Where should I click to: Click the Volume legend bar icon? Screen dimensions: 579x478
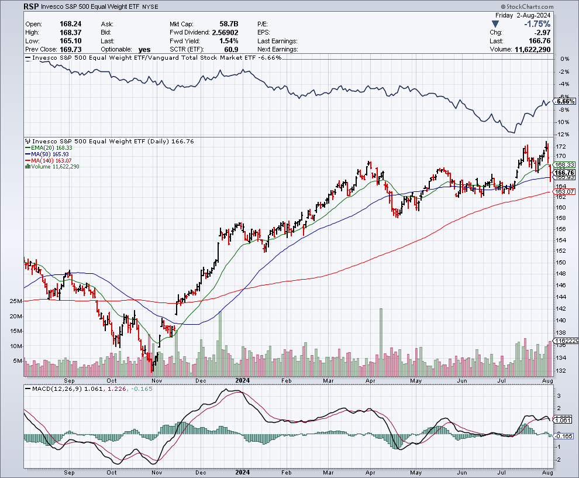[26, 167]
